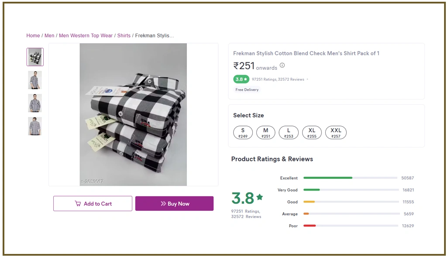Open the Shirts breadcrumb category
Viewport: 448px width, 257px height.
(124, 36)
